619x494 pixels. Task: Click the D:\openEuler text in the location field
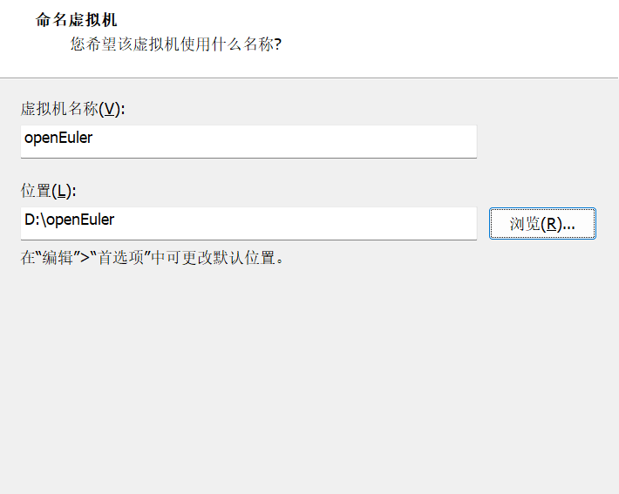pyautogui.click(x=69, y=220)
